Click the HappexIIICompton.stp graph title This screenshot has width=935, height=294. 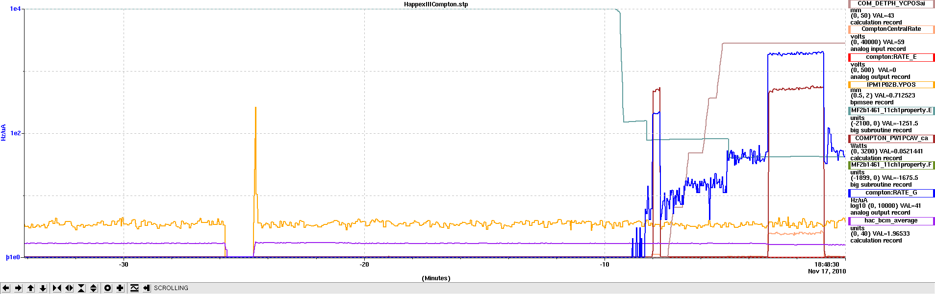[x=436, y=4]
